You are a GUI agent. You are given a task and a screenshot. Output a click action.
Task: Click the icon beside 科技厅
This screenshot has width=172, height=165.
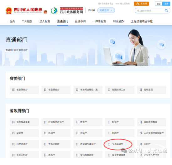coord(109,122)
